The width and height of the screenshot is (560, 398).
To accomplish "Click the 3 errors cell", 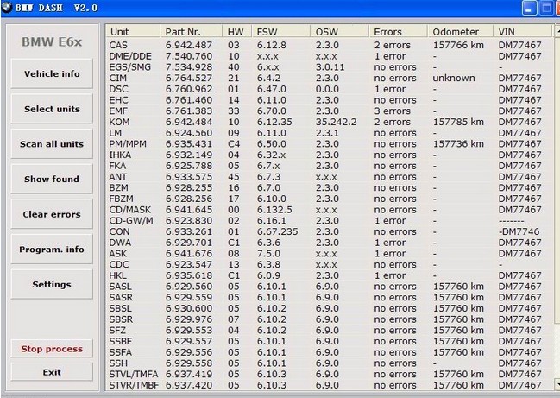I will click(x=392, y=111).
